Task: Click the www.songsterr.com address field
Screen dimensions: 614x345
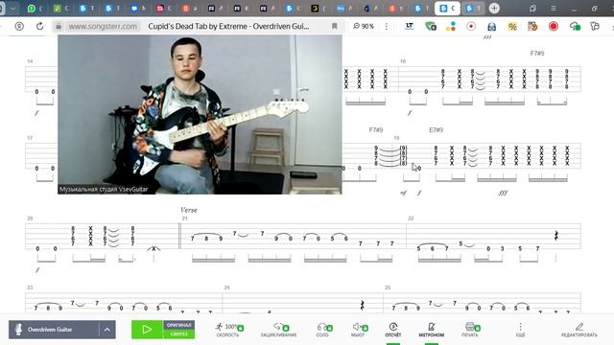Action: pyautogui.click(x=103, y=26)
